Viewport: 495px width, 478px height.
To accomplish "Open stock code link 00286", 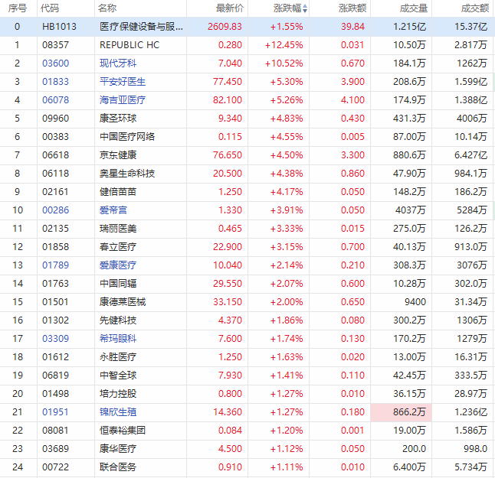I will [x=56, y=210].
